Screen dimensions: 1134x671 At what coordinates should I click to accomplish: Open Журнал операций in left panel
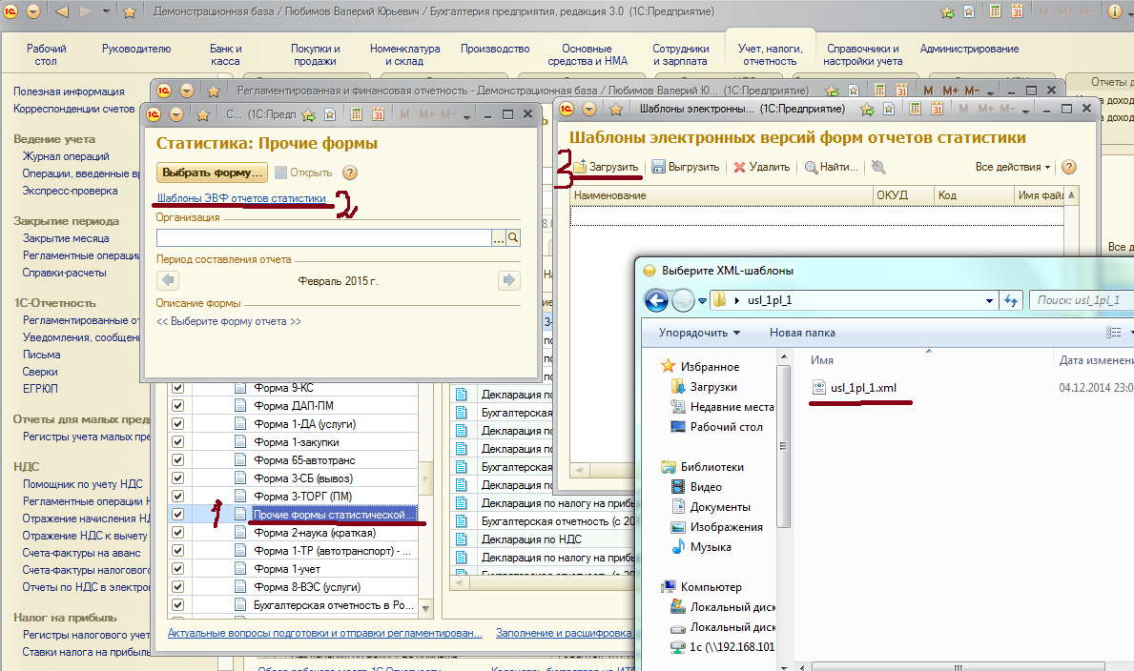tap(66, 156)
